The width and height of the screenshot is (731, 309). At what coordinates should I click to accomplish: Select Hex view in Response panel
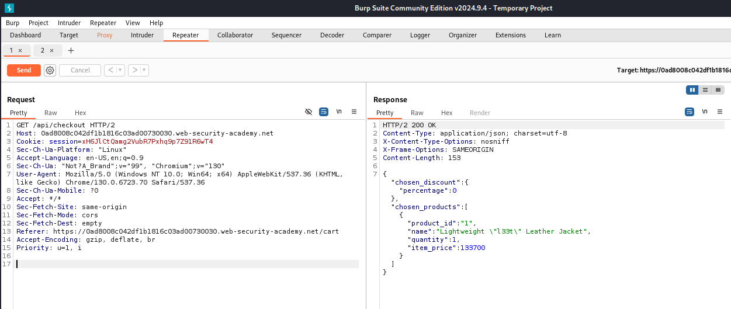[x=447, y=113]
